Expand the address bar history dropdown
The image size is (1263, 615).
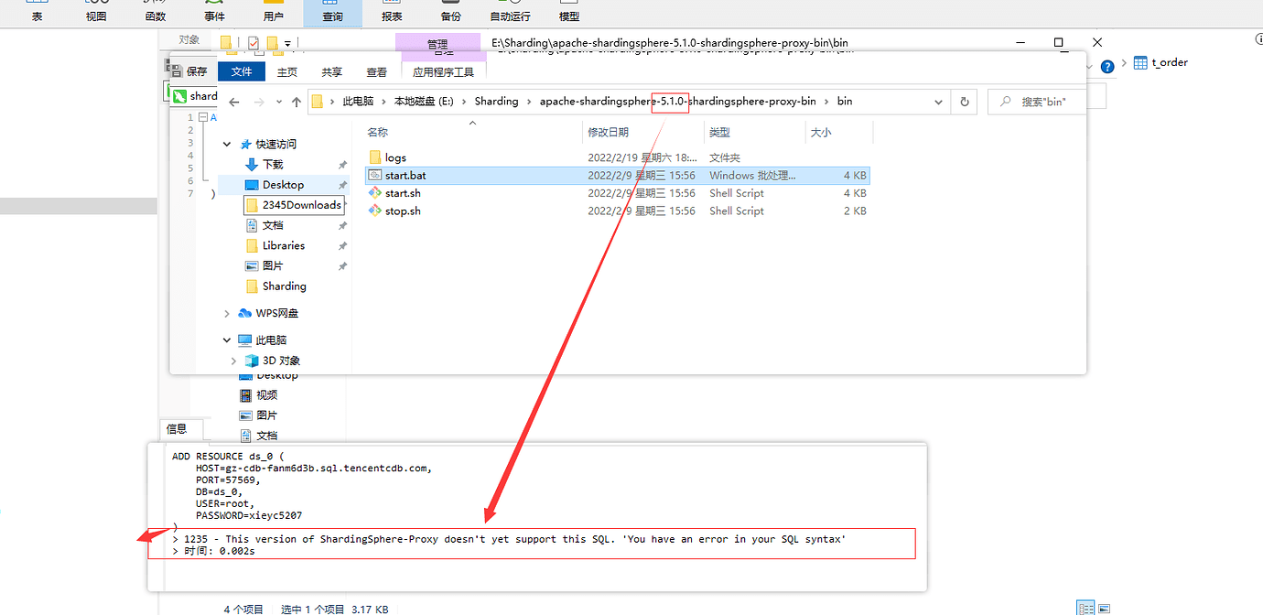(938, 102)
